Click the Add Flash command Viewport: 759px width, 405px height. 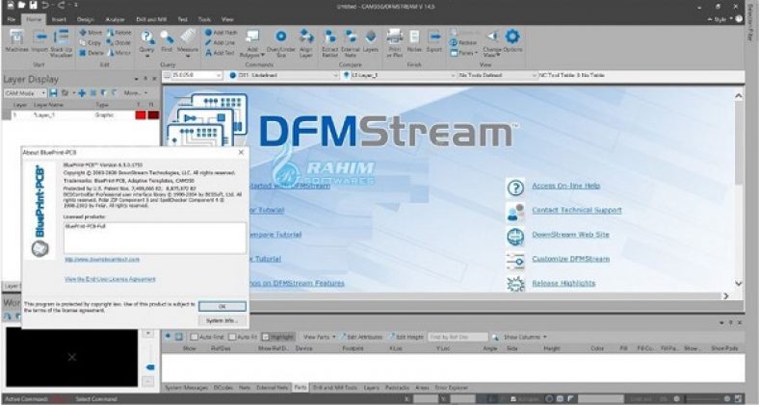[221, 33]
